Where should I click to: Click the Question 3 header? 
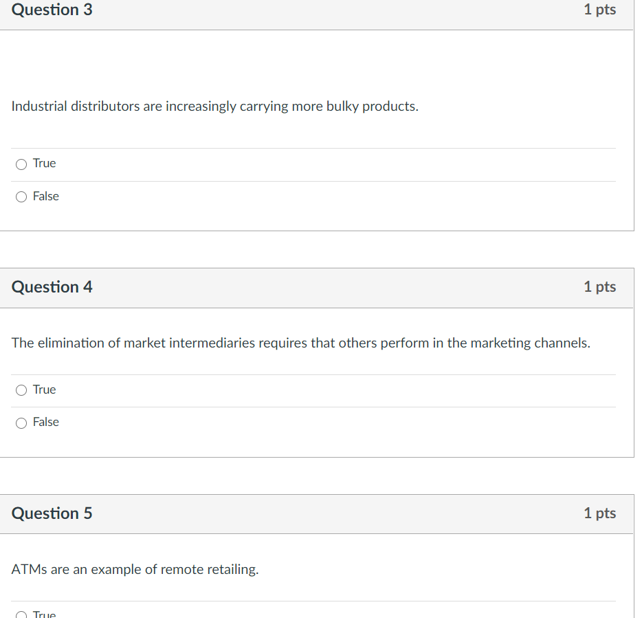(52, 10)
